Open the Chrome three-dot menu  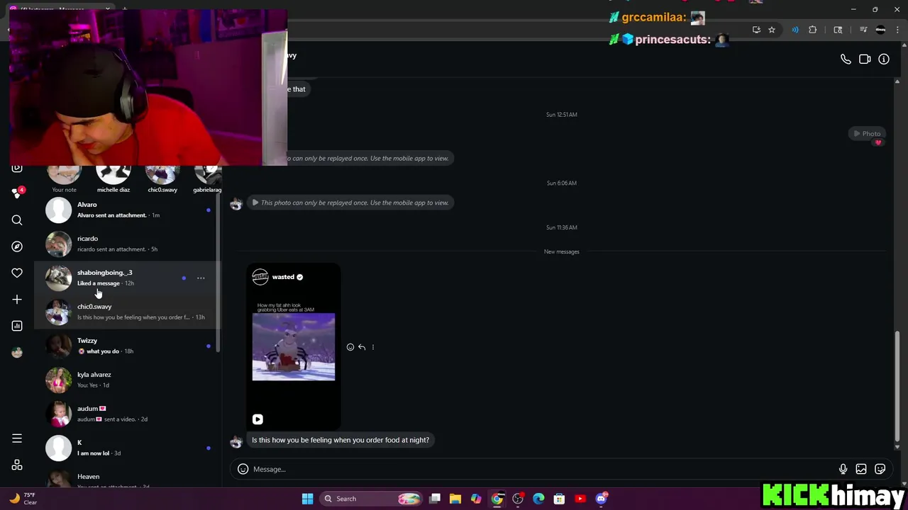tap(897, 30)
